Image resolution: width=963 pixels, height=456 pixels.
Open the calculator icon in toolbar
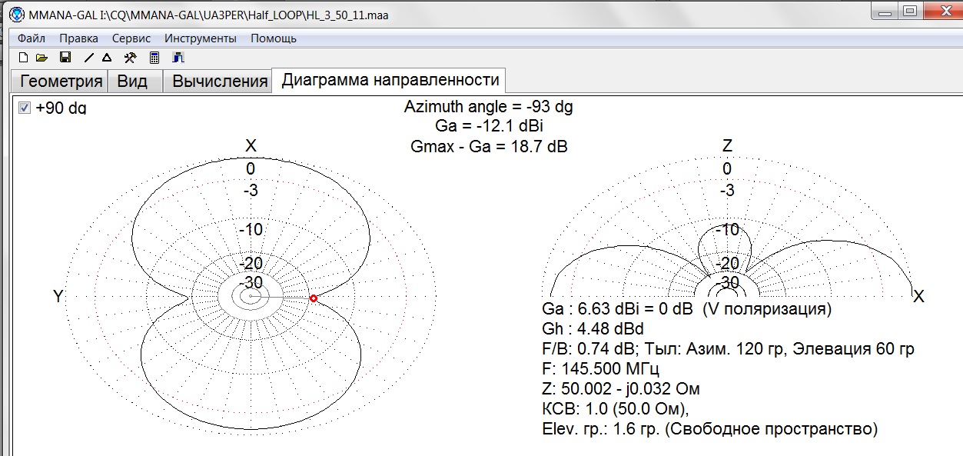click(x=154, y=58)
